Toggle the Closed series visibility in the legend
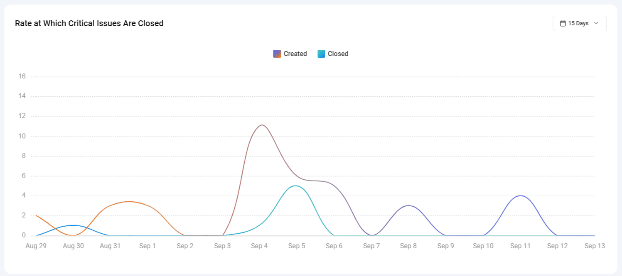 pyautogui.click(x=332, y=54)
